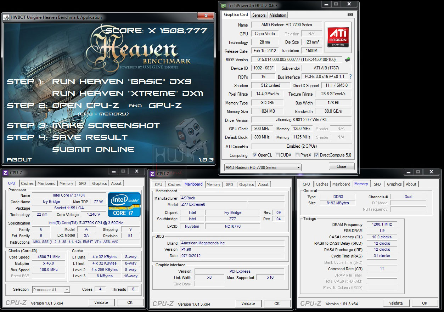444x312 pixels.
Task: Click the GPU name "Cape Verde" field
Action: [x=265, y=34]
